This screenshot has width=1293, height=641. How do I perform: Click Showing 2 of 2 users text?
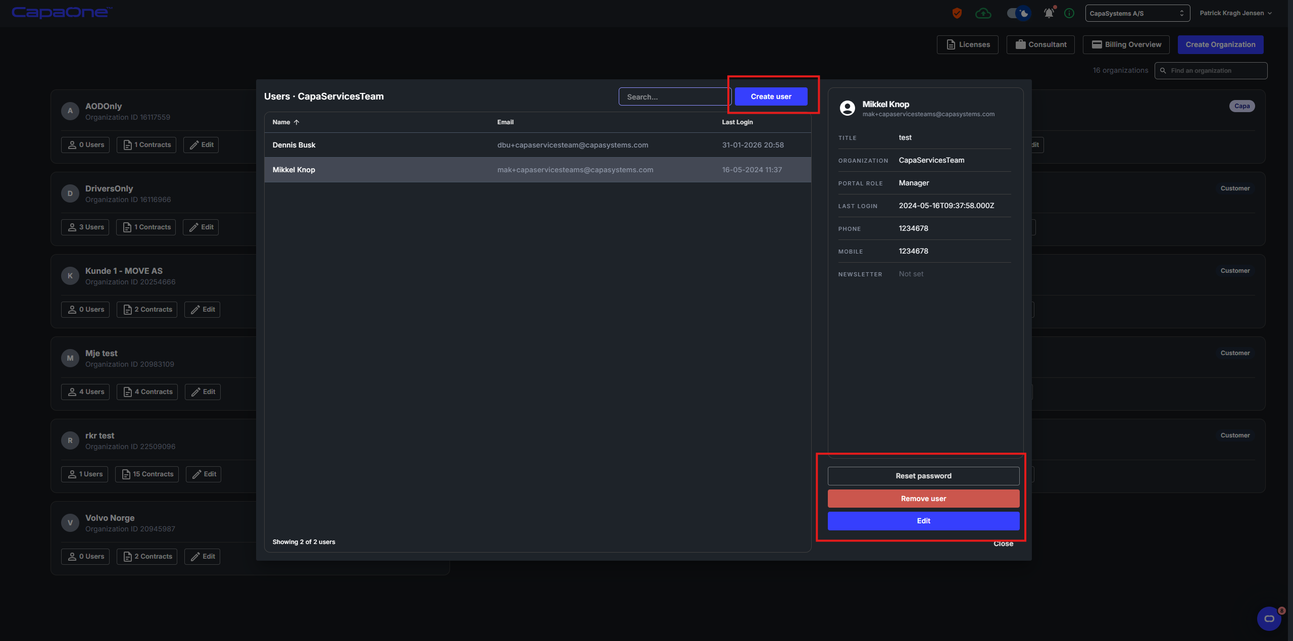coord(304,542)
